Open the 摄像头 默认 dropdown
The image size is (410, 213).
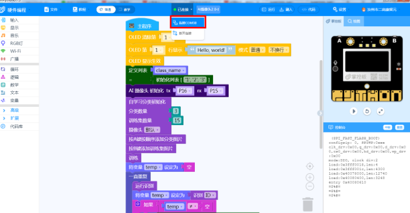pos(152,130)
